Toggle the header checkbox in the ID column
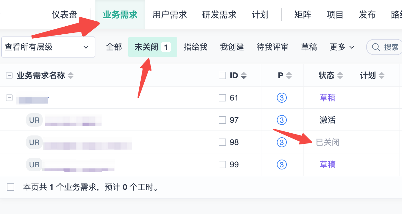Viewport: 402px width, 214px height. pyautogui.click(x=222, y=75)
